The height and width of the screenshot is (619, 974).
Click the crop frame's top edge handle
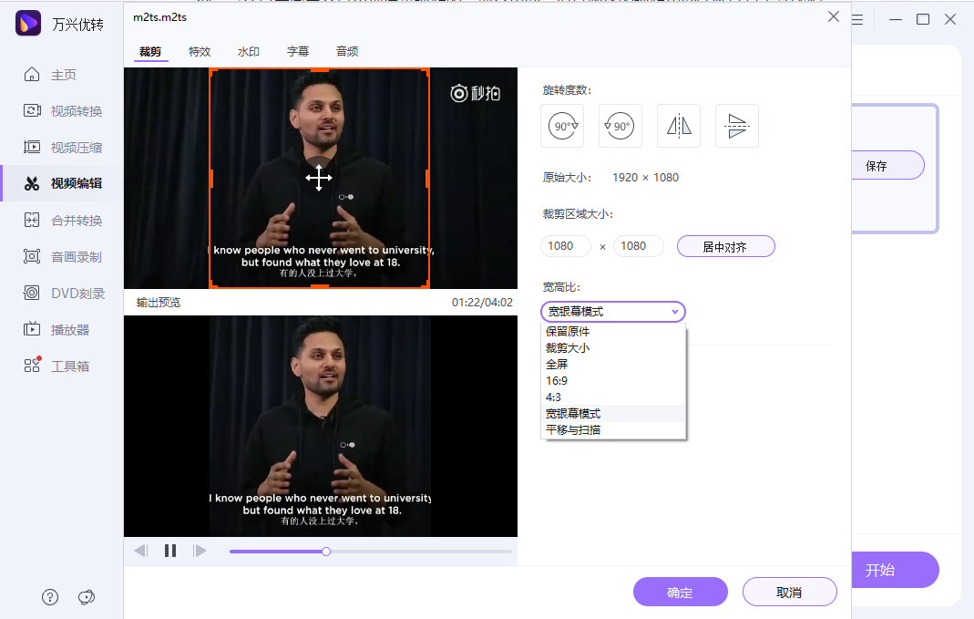coord(319,70)
